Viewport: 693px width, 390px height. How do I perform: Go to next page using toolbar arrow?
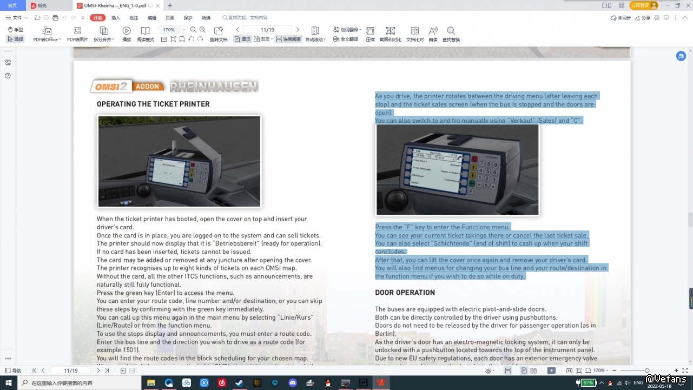point(298,30)
